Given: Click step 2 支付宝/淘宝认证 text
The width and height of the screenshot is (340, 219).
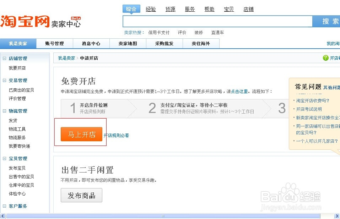Looking at the screenshot, I should click(x=194, y=105).
